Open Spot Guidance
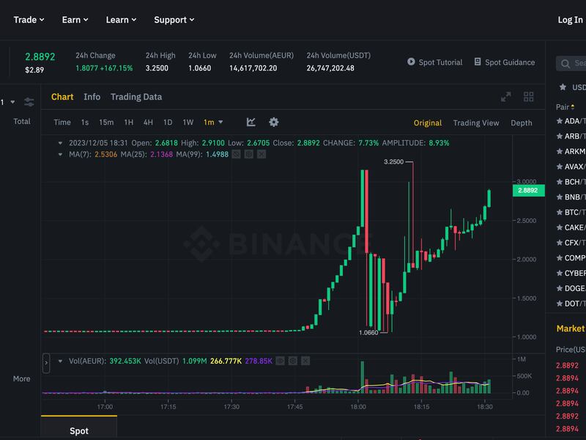 (504, 62)
